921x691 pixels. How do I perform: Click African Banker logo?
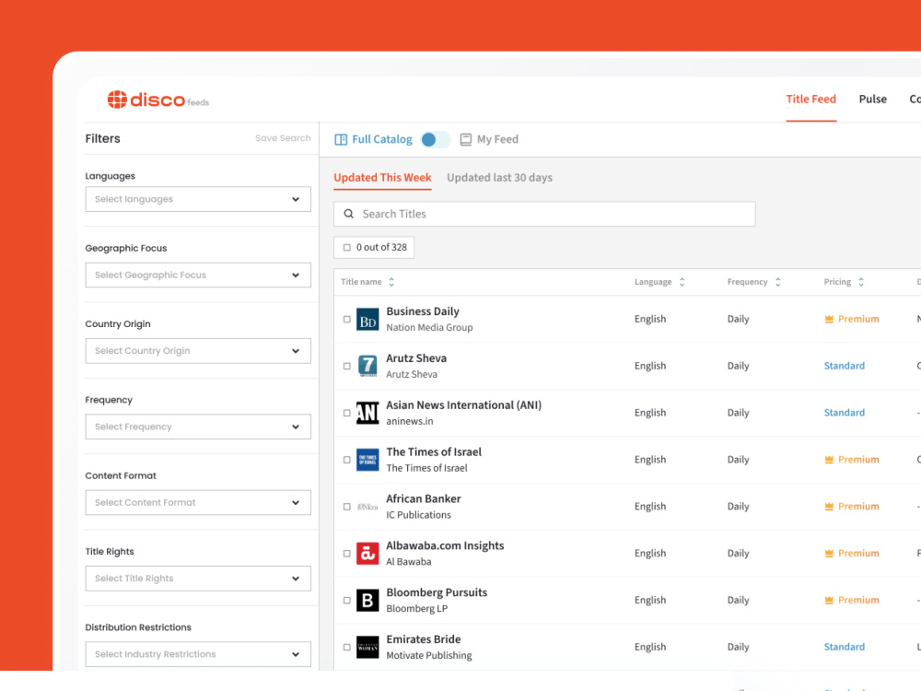click(x=367, y=507)
